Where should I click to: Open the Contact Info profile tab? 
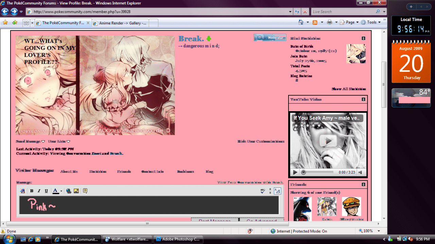pyautogui.click(x=153, y=171)
